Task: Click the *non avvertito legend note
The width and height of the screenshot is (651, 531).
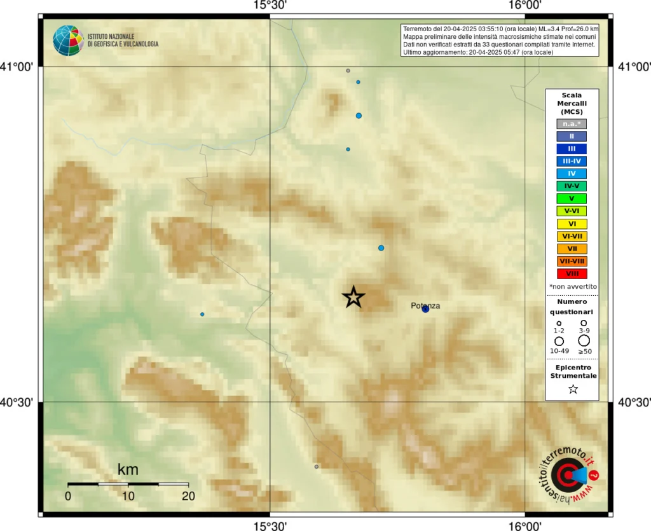Action: pos(572,286)
